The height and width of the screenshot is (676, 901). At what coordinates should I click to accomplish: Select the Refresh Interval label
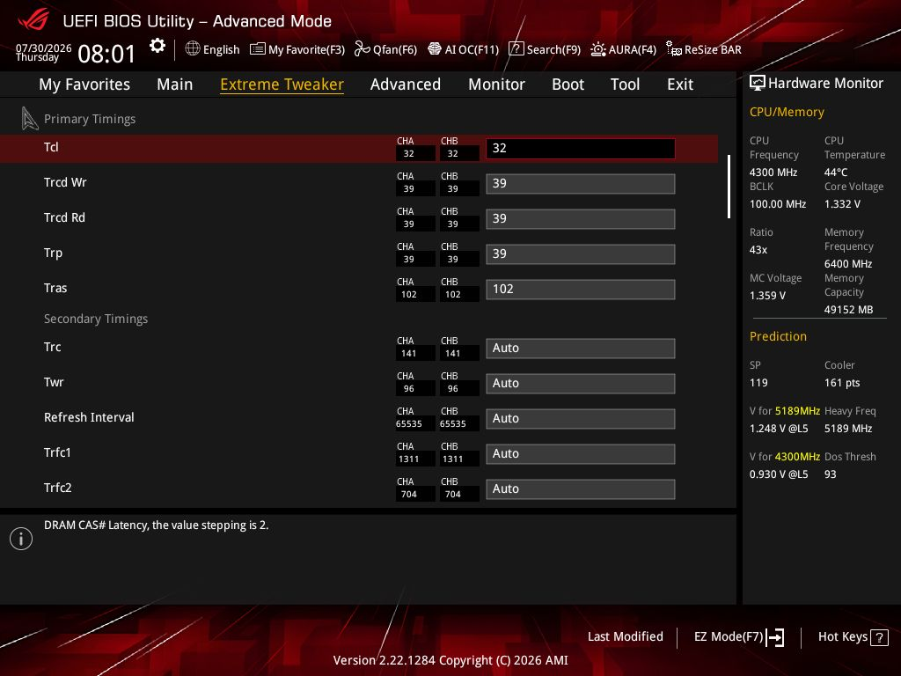click(89, 417)
